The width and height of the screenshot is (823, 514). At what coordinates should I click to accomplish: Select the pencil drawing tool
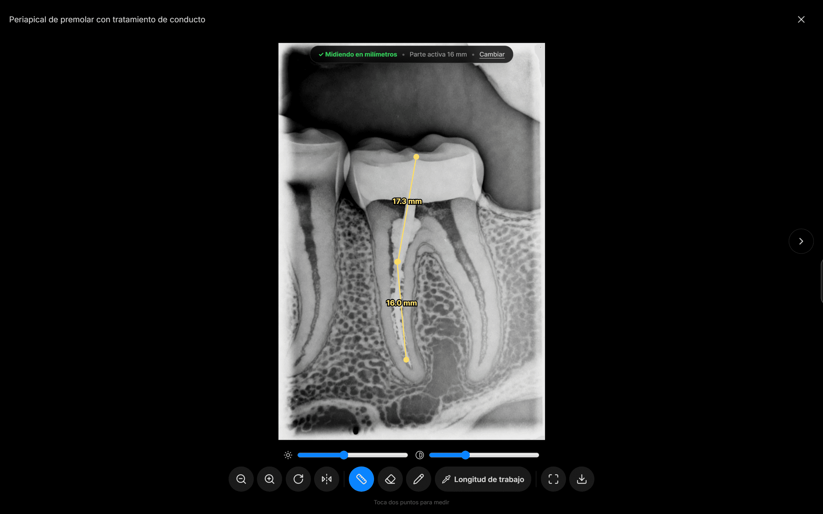tap(419, 479)
